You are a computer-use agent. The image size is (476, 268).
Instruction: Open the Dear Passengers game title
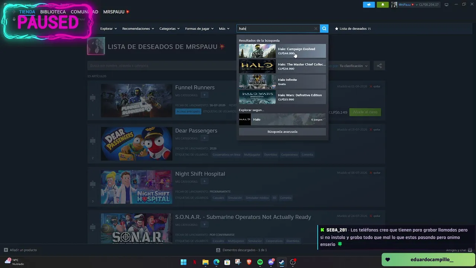(196, 131)
